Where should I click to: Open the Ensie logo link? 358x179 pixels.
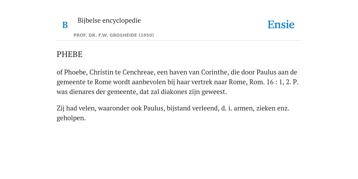(x=281, y=24)
